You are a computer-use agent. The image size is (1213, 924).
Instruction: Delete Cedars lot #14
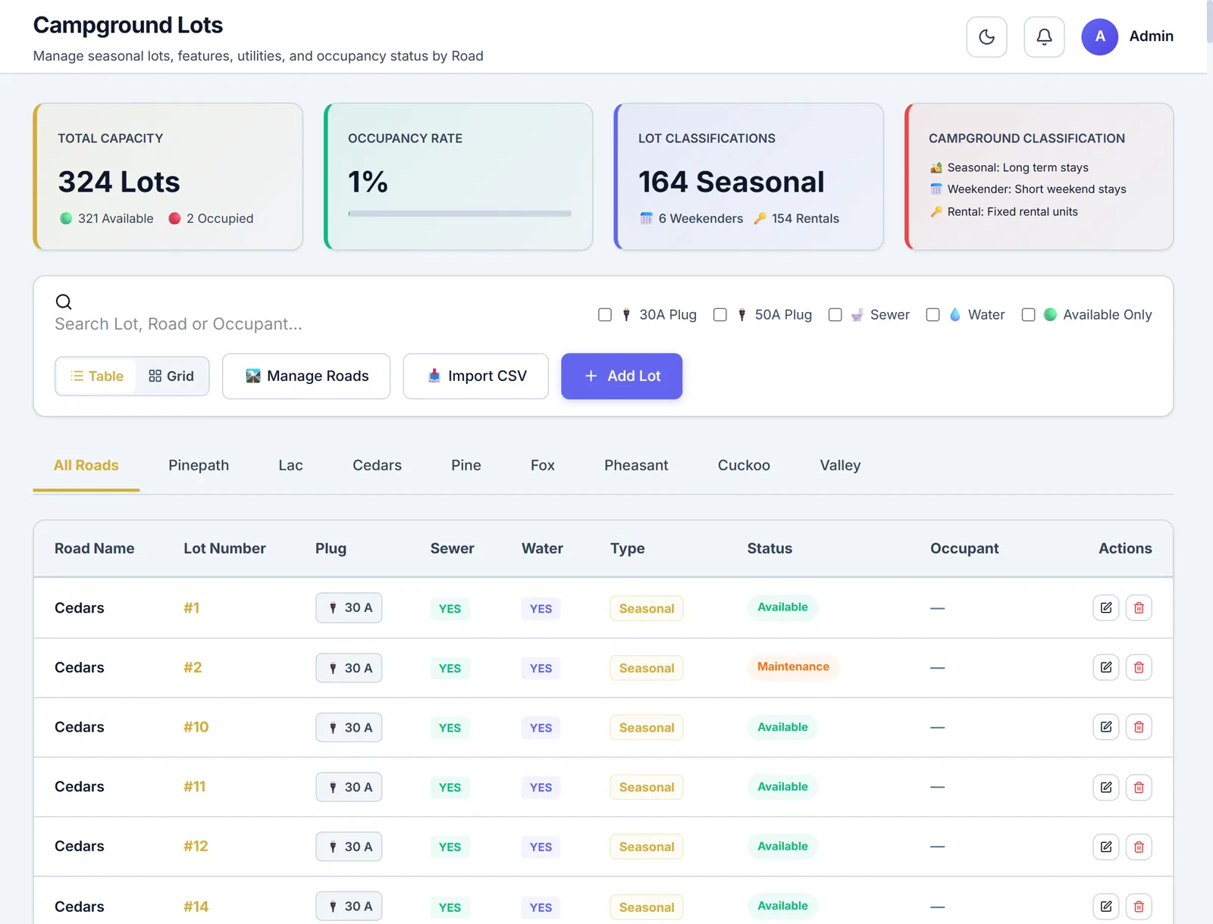click(1139, 906)
